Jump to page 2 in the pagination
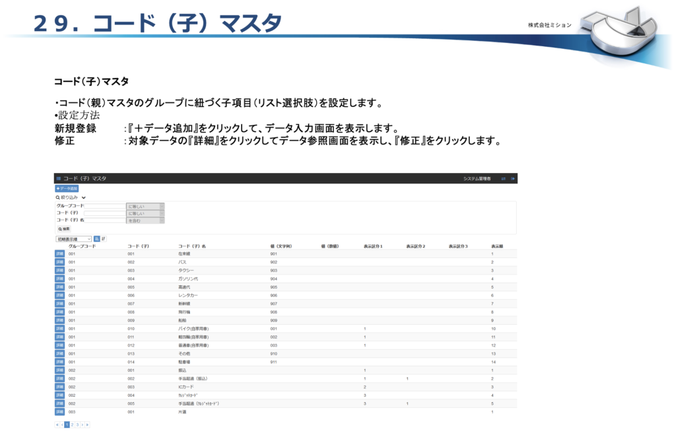The image size is (676, 441). click(x=72, y=424)
